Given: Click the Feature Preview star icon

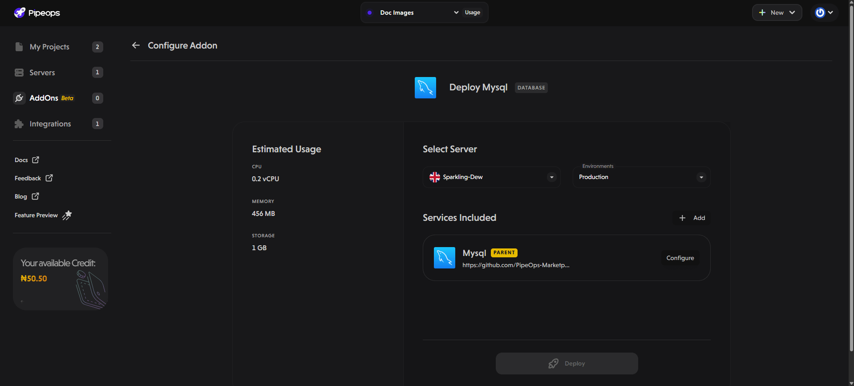Looking at the screenshot, I should pyautogui.click(x=67, y=215).
